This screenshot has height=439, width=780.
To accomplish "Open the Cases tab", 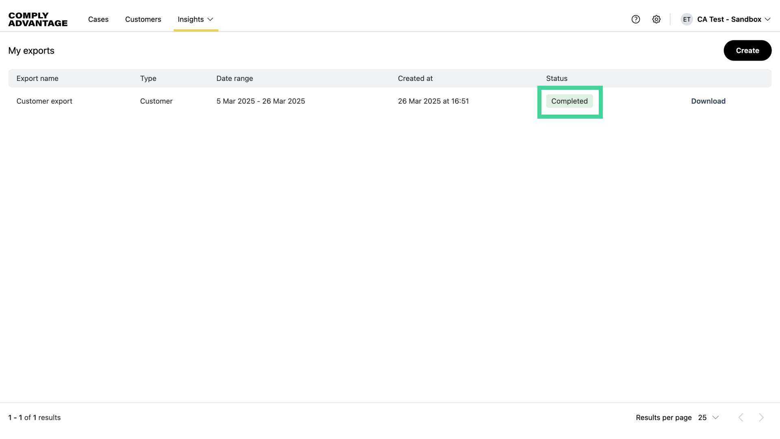I will [98, 20].
